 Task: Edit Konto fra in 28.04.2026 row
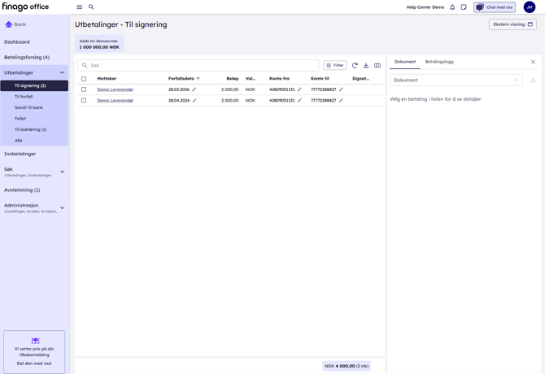click(x=299, y=100)
